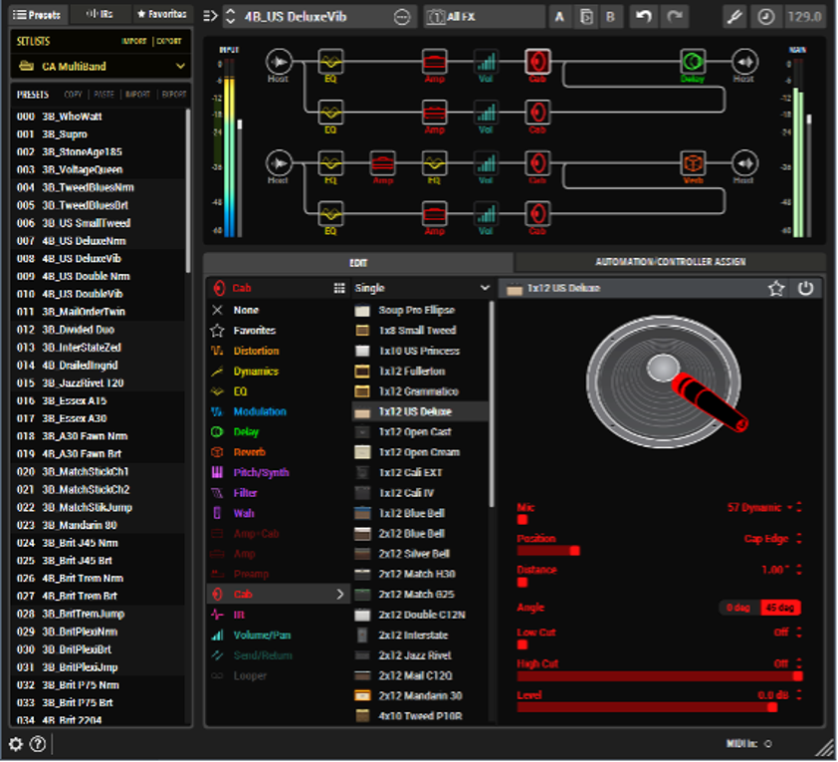Switch to the AUTOMATION/CONTROLLER ASSIGN tab
This screenshot has width=838, height=762.
click(x=669, y=262)
